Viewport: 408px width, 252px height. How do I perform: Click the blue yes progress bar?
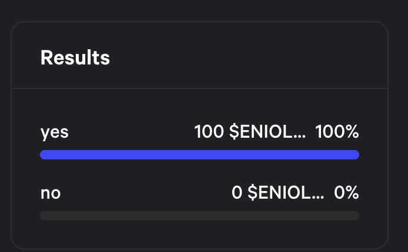pos(199,155)
